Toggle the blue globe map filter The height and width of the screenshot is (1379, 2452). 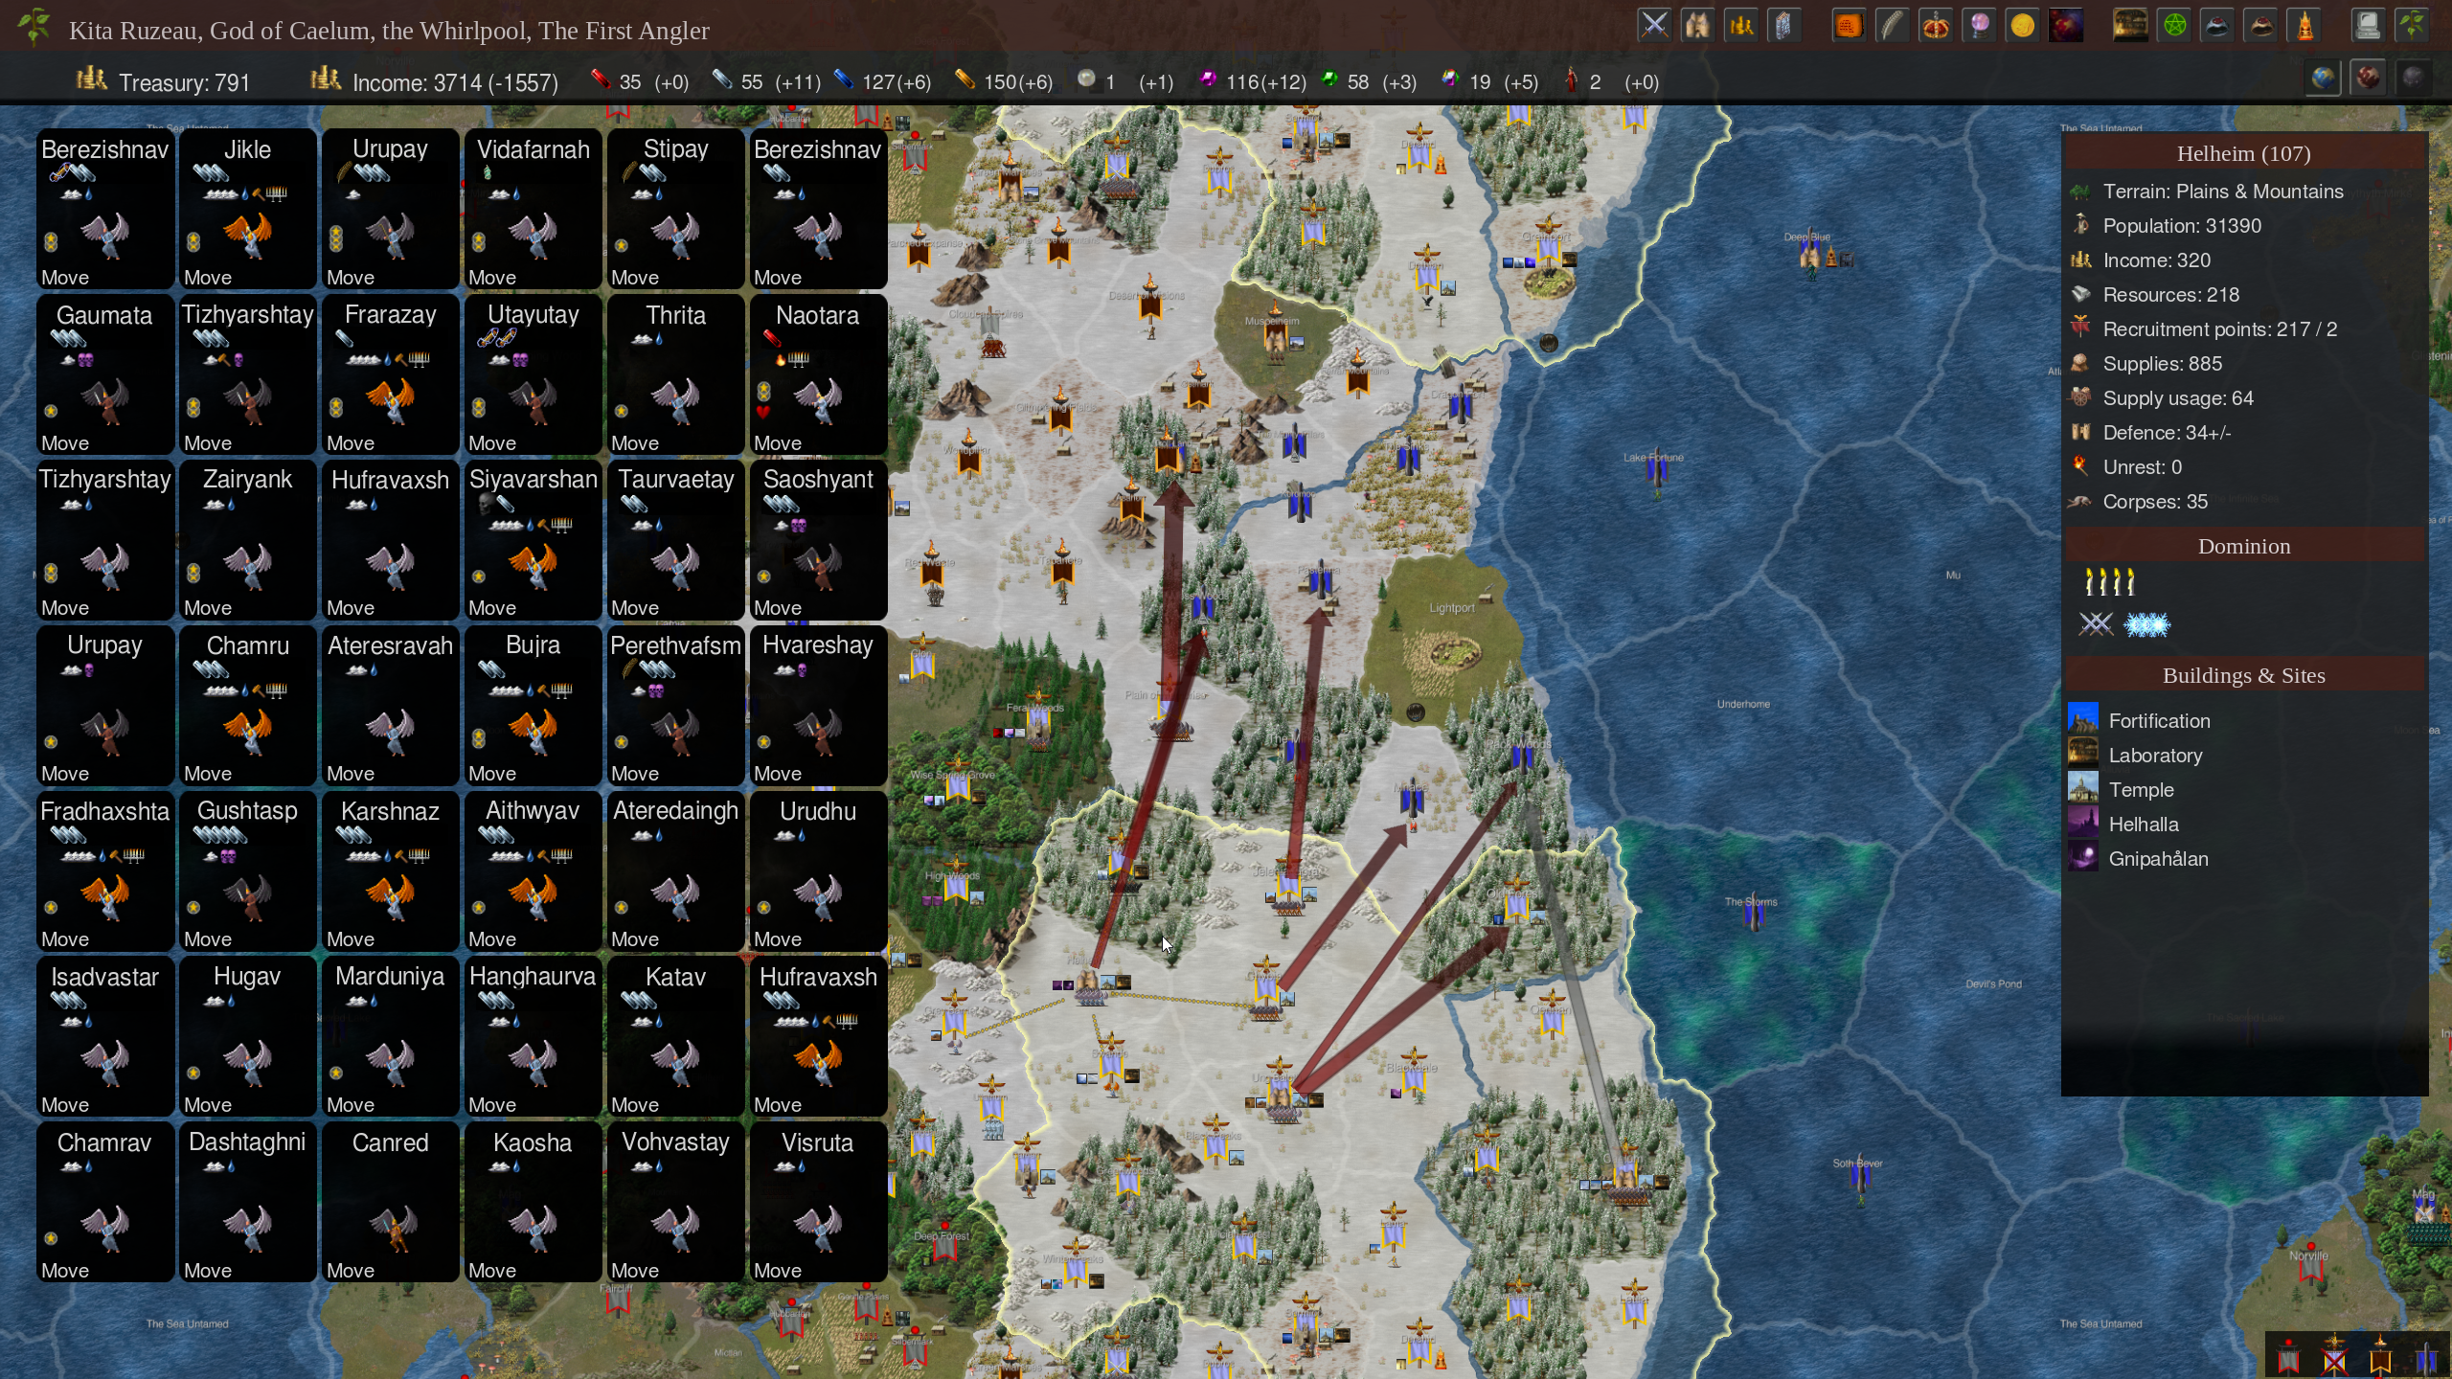[2323, 79]
